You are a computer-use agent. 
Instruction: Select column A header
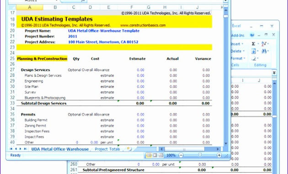pos(30,7)
